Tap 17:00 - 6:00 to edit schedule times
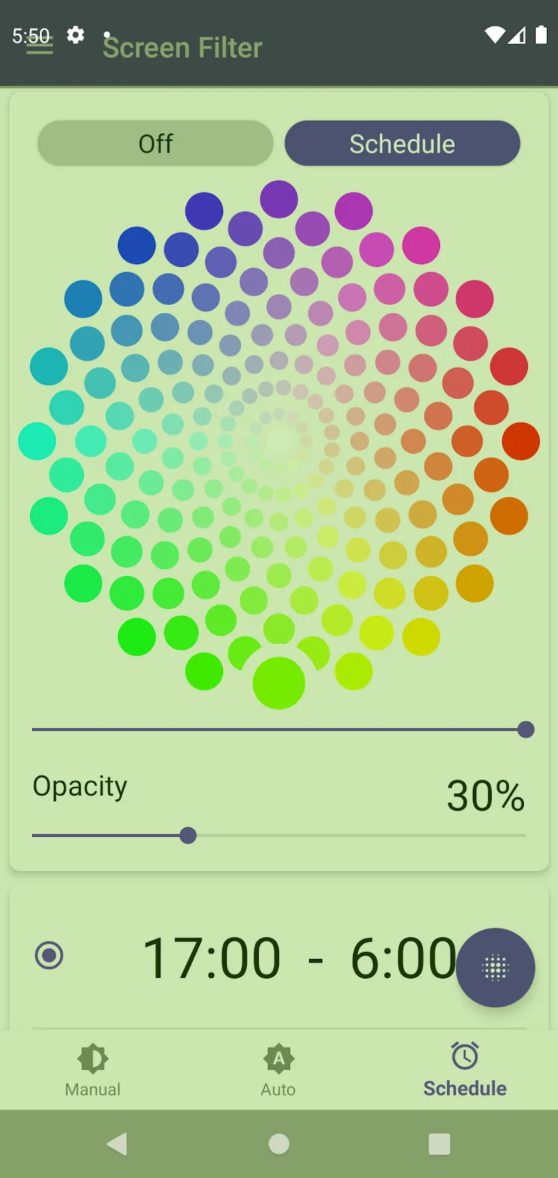The image size is (558, 1178). point(300,958)
